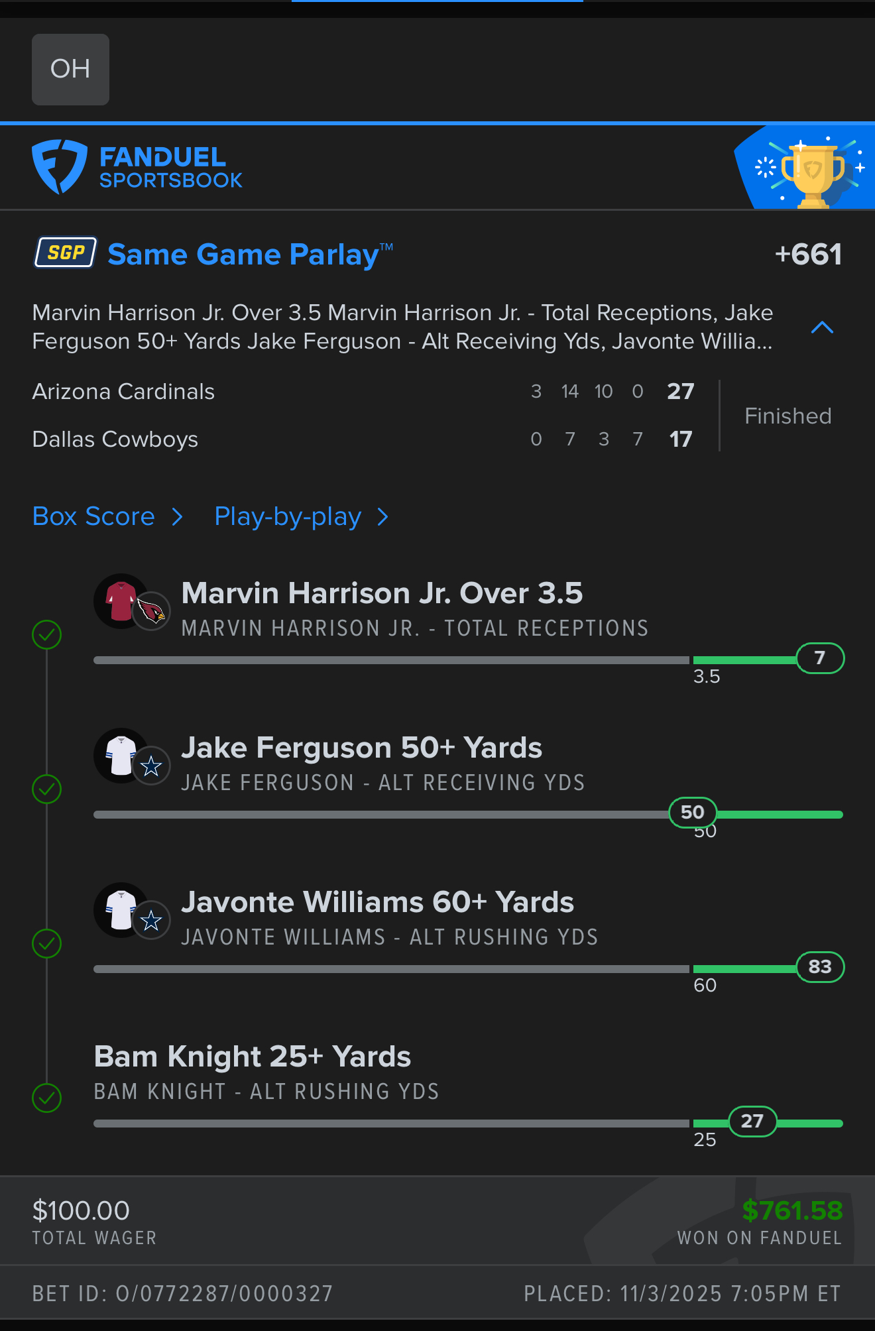Tap Javonte Williams Cowboys jersey icon

tap(122, 909)
